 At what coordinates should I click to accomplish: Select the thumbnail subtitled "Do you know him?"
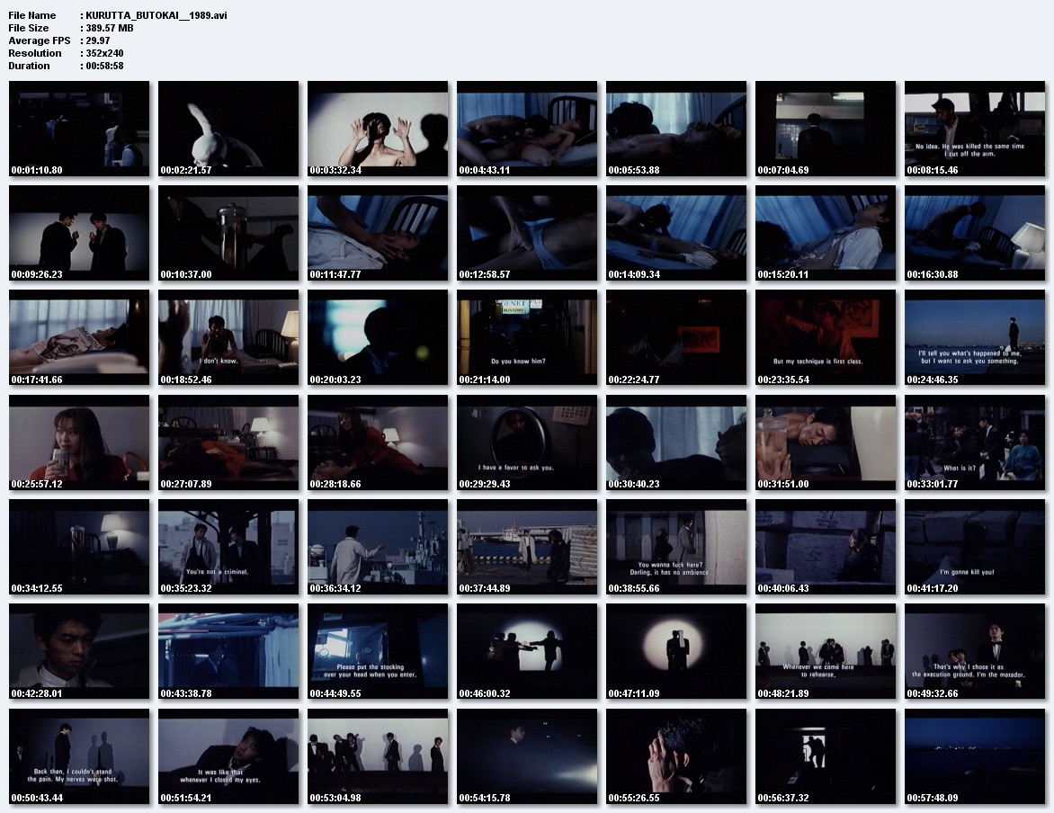tap(527, 337)
